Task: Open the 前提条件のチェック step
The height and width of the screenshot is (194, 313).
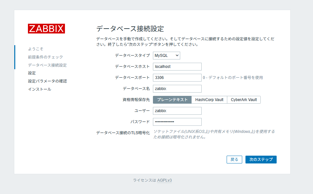Action: tap(45, 57)
